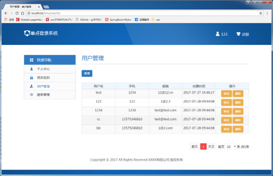This screenshot has height=176, width=273.
Task: Go to 末页 last page in pagination
Action: pos(211,147)
